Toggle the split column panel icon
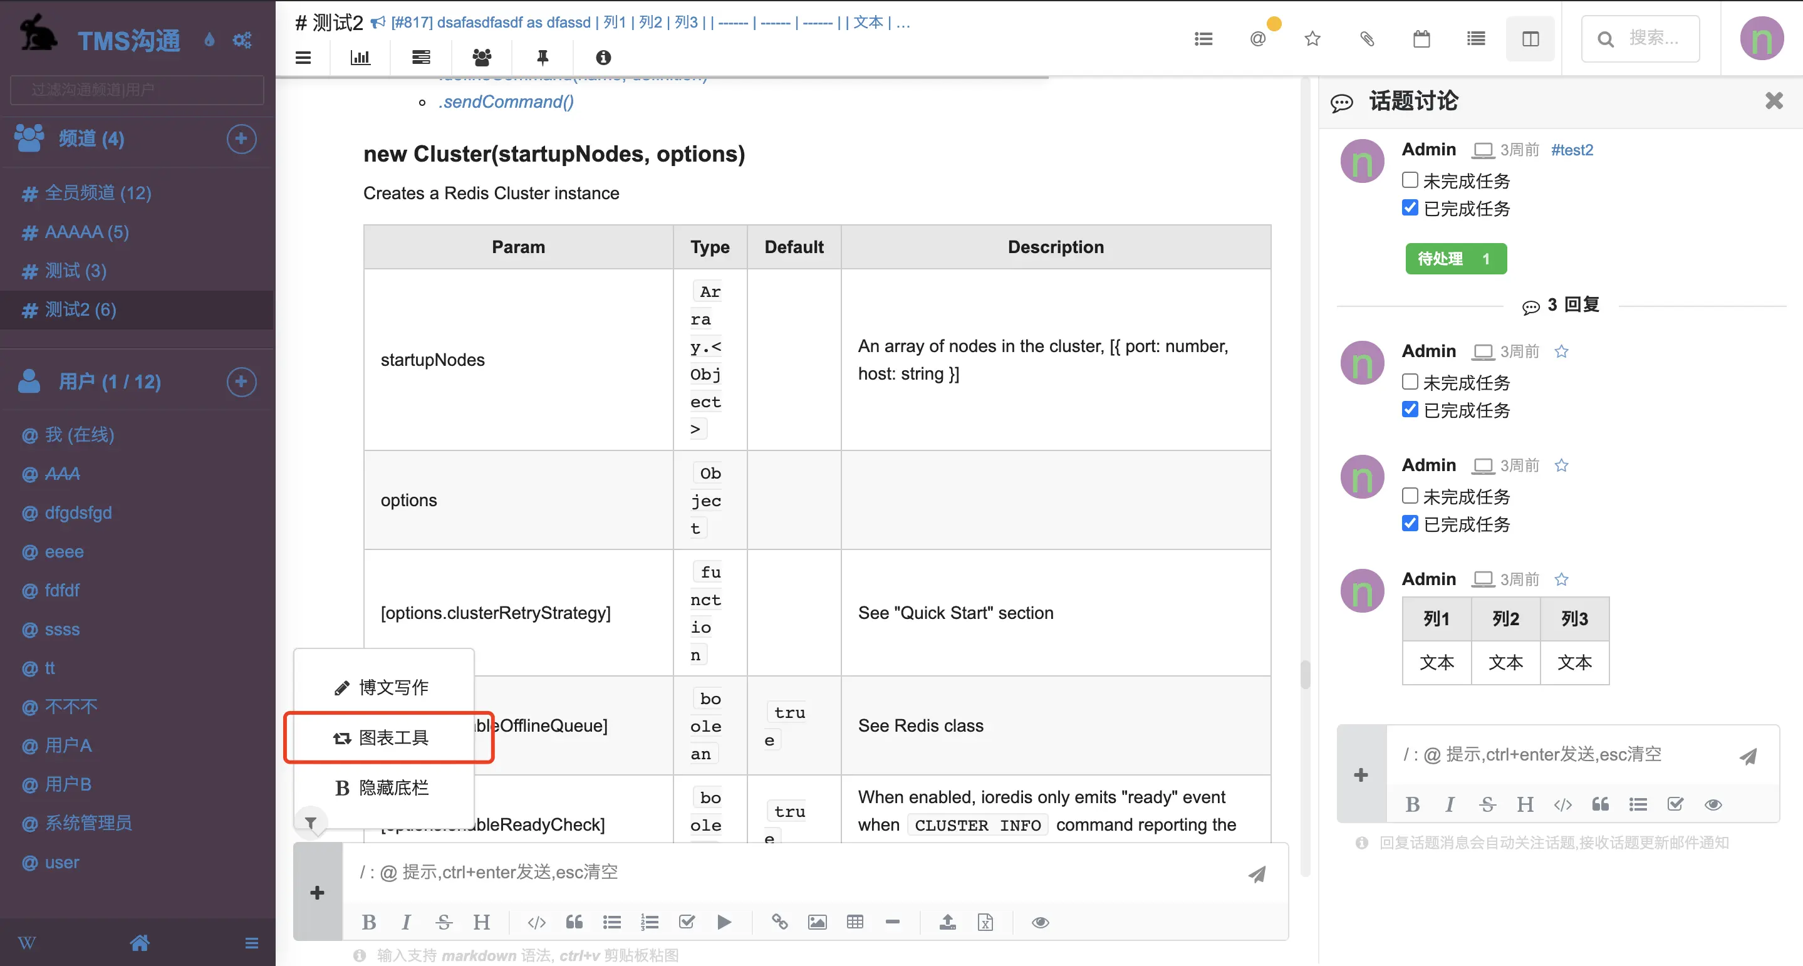Image resolution: width=1803 pixels, height=966 pixels. click(x=1530, y=39)
